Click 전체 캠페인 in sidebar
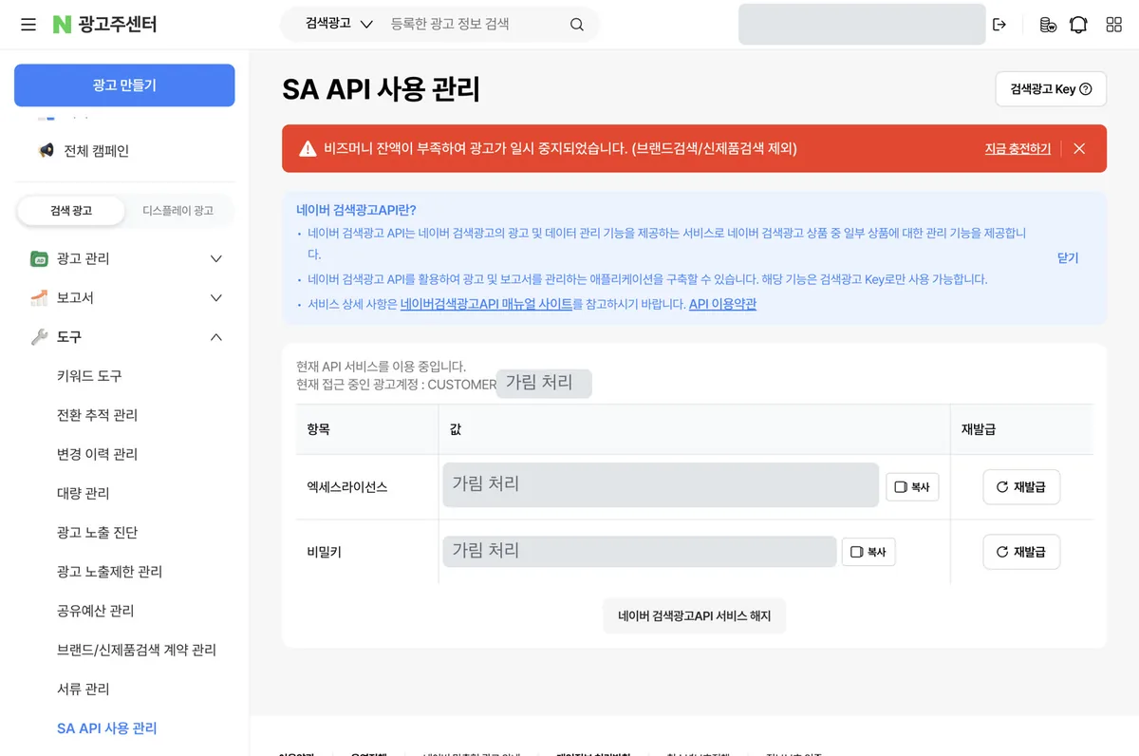The image size is (1139, 756). (x=96, y=150)
